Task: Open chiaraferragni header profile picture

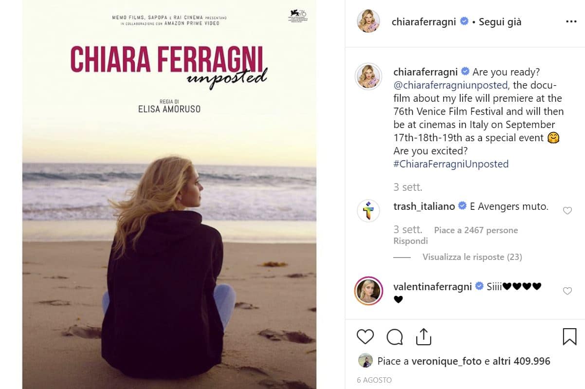Action: click(x=368, y=21)
